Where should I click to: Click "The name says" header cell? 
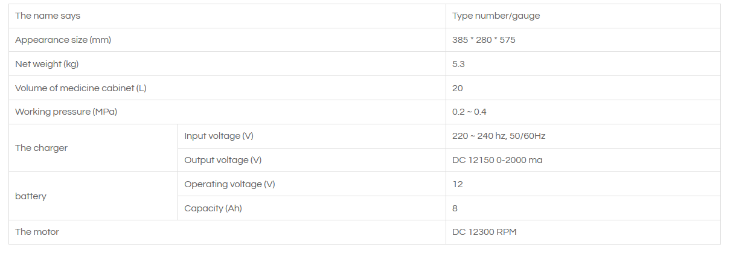tap(48, 16)
